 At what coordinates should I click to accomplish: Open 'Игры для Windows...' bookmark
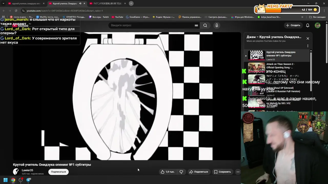point(242,17)
